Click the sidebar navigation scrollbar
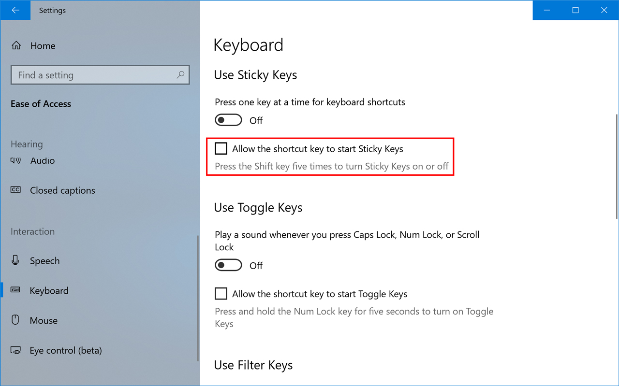619x386 pixels. (198, 298)
